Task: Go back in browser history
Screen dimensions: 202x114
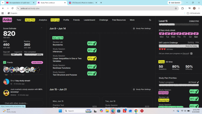Action: point(3,8)
